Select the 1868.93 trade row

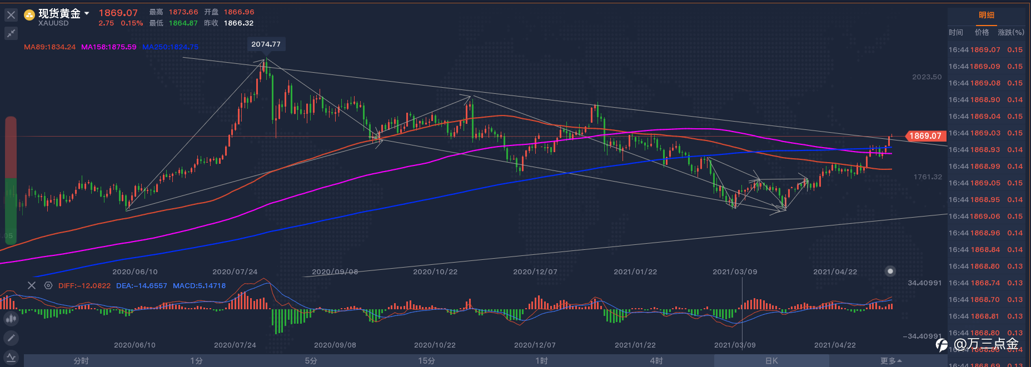point(987,150)
